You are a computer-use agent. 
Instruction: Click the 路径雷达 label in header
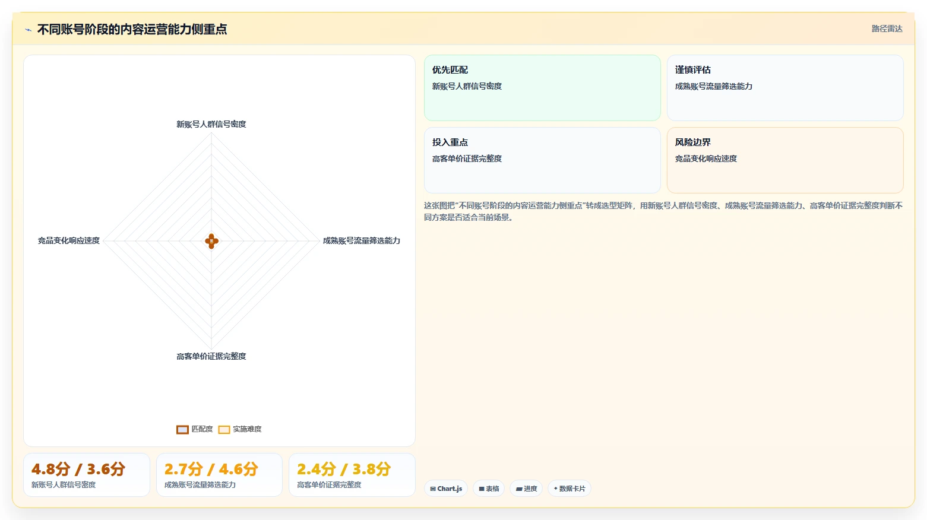pos(887,29)
